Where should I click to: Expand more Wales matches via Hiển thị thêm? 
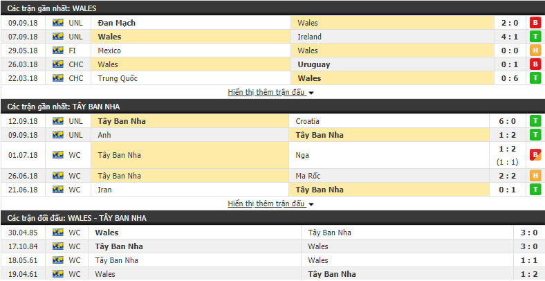pos(267,93)
